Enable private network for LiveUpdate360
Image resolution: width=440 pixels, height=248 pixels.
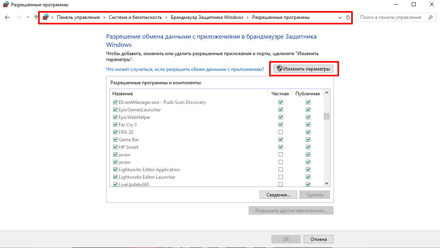coord(280,185)
